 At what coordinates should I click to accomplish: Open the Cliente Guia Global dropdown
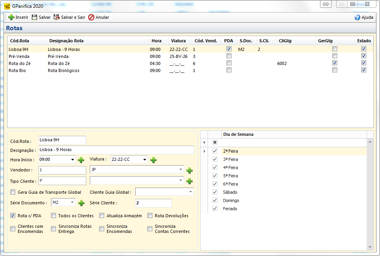(190, 192)
